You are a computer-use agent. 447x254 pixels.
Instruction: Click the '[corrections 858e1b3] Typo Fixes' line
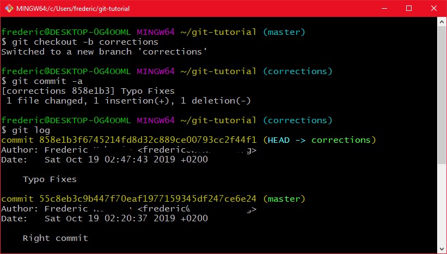[88, 91]
